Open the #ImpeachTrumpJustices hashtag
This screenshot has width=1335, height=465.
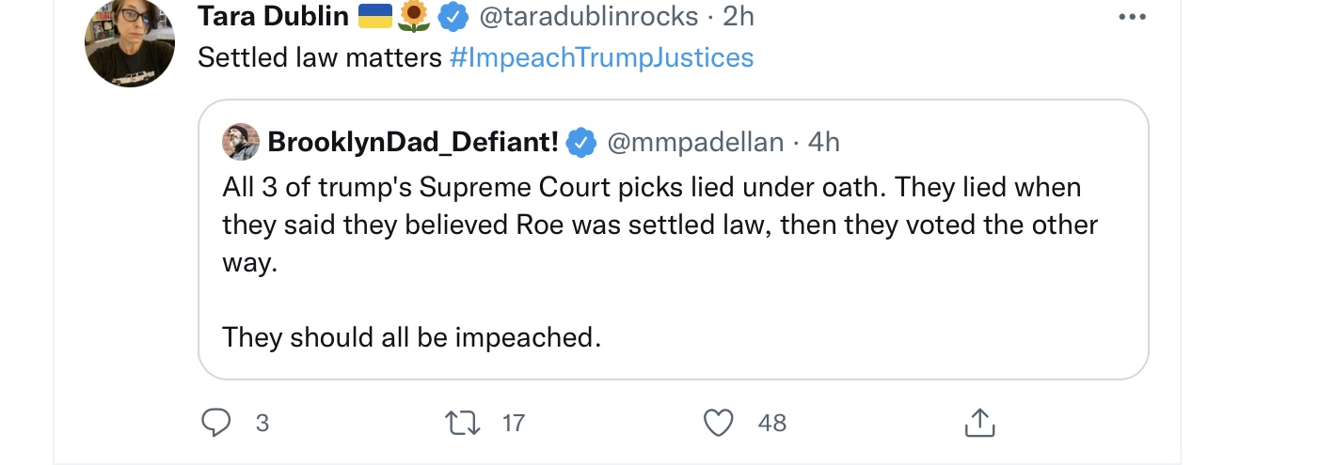coord(602,57)
